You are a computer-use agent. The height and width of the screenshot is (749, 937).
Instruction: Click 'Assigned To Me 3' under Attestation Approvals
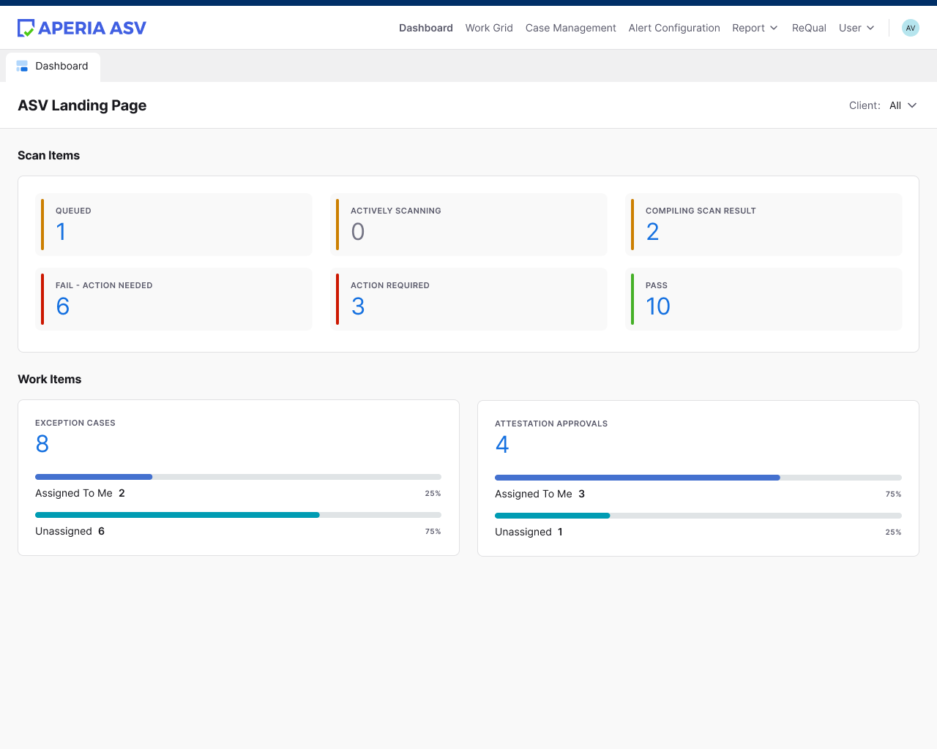coord(540,494)
